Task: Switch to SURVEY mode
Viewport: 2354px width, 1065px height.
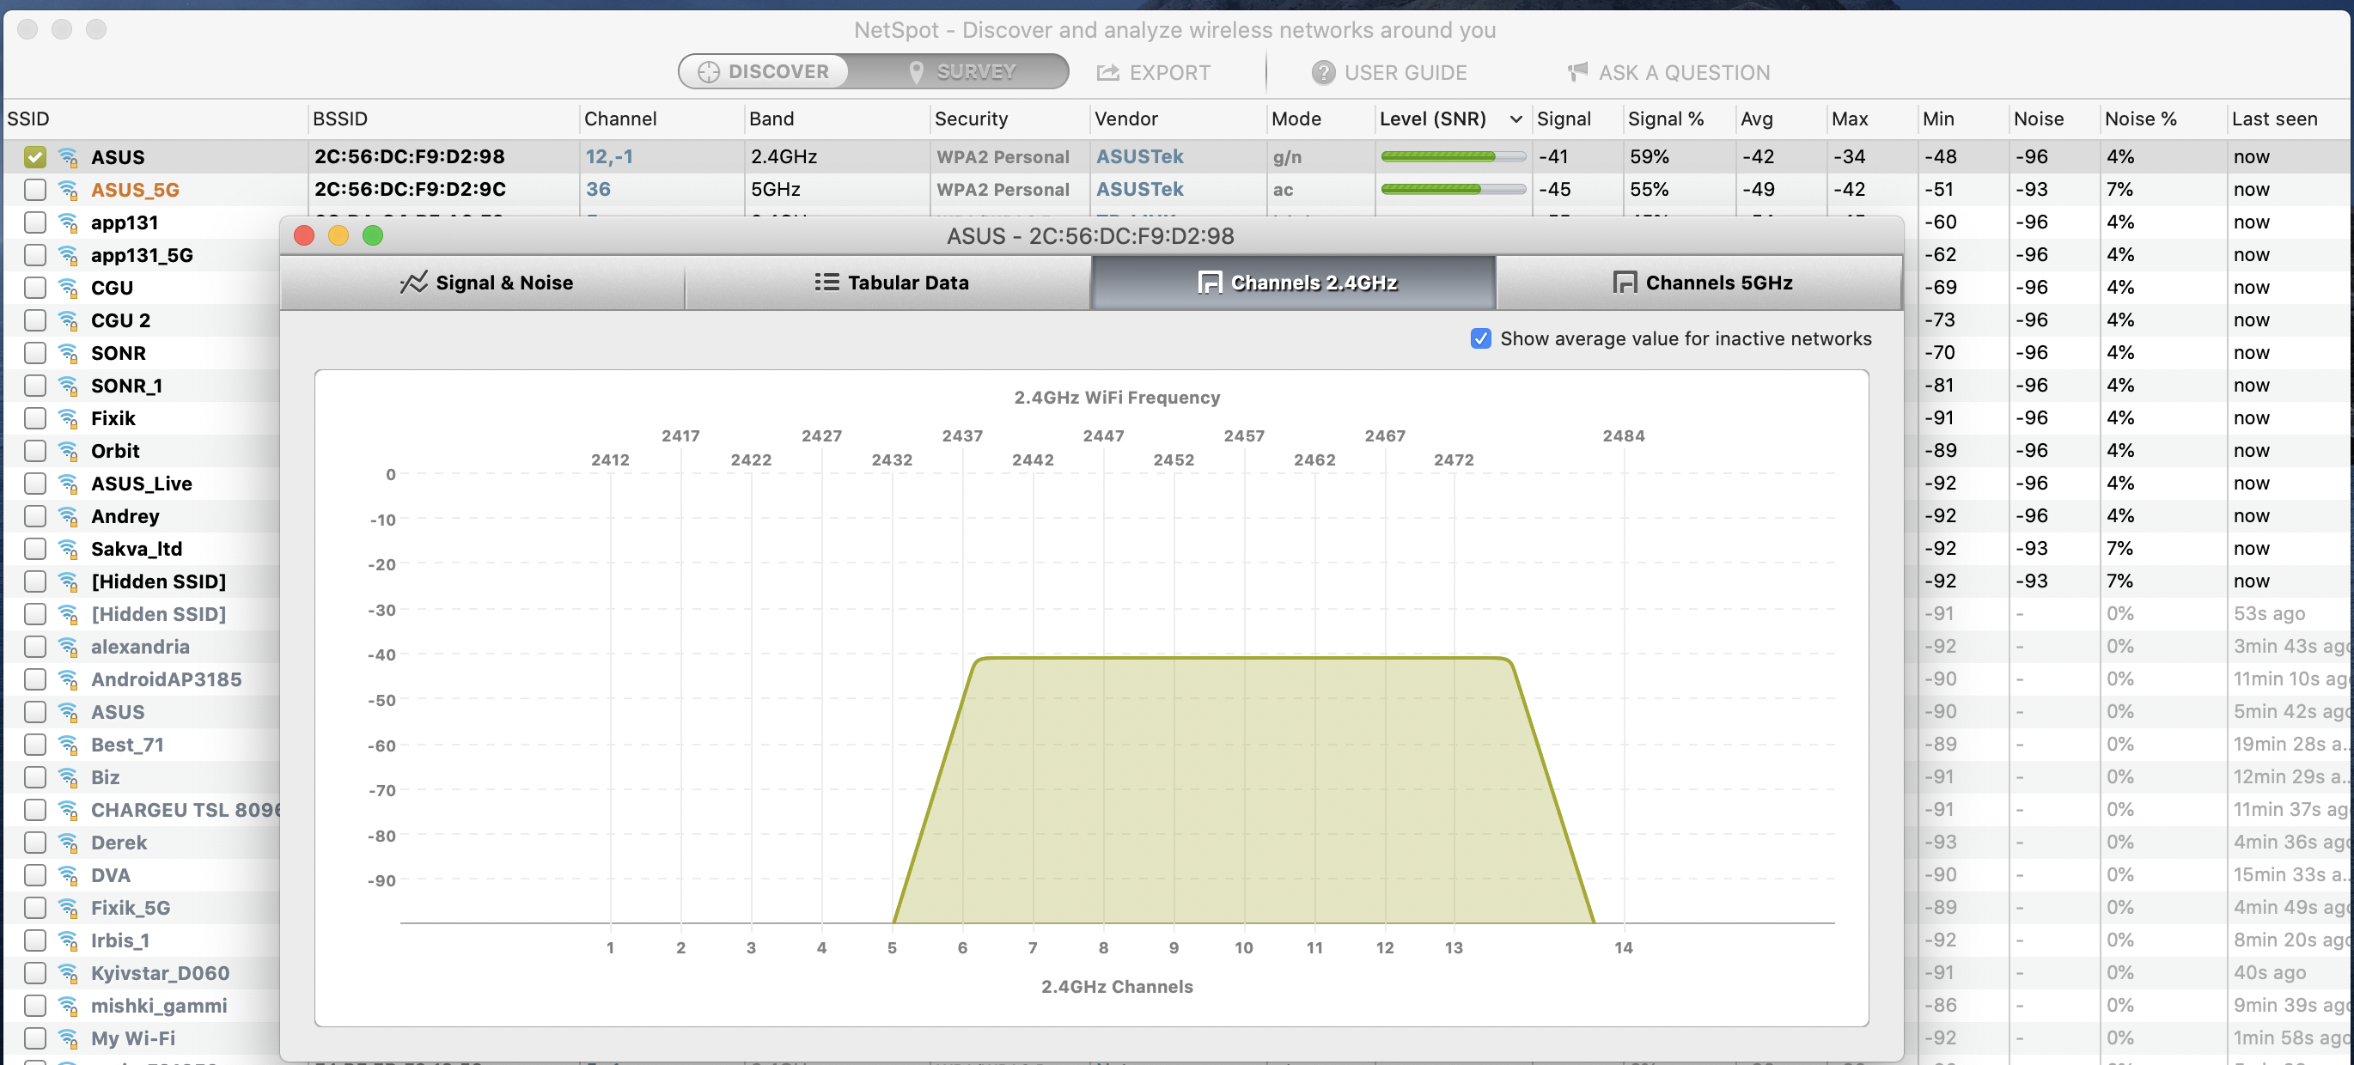Action: click(959, 71)
